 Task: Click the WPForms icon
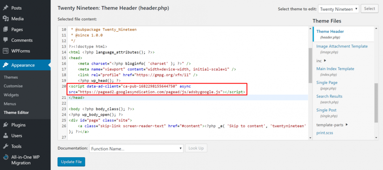pyautogui.click(x=6, y=51)
